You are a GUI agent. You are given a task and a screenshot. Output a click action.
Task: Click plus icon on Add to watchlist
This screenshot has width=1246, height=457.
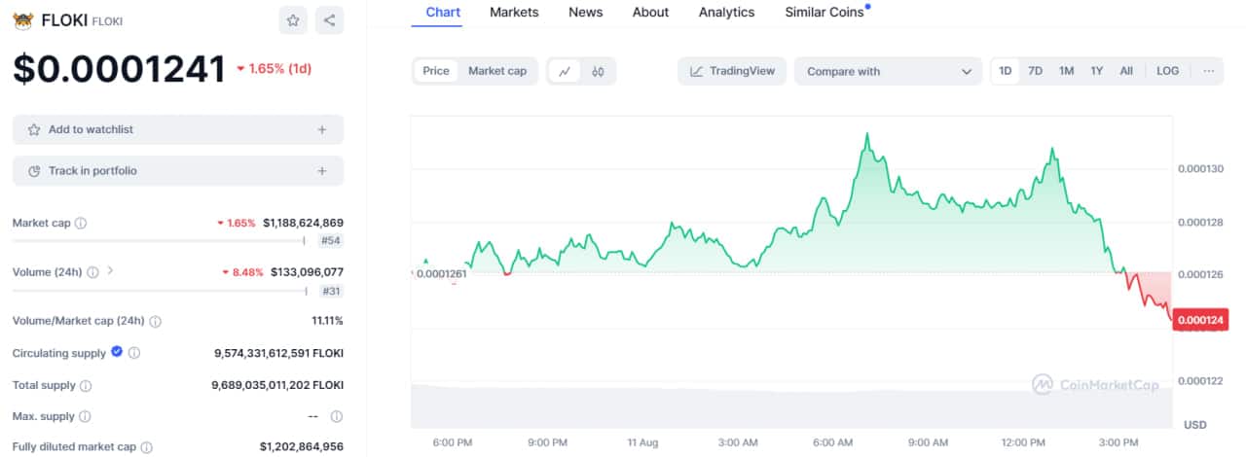[x=322, y=129]
